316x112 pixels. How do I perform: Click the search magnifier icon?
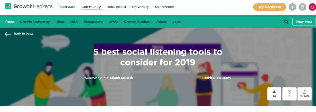(x=286, y=22)
